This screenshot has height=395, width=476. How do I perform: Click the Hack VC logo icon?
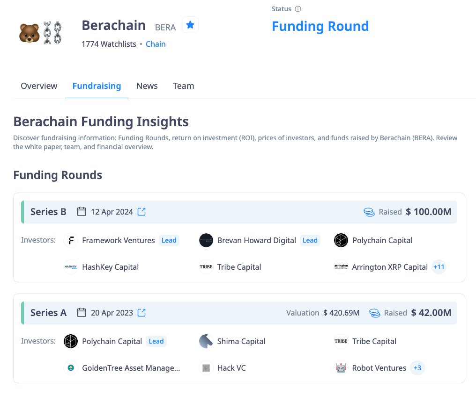pos(206,368)
